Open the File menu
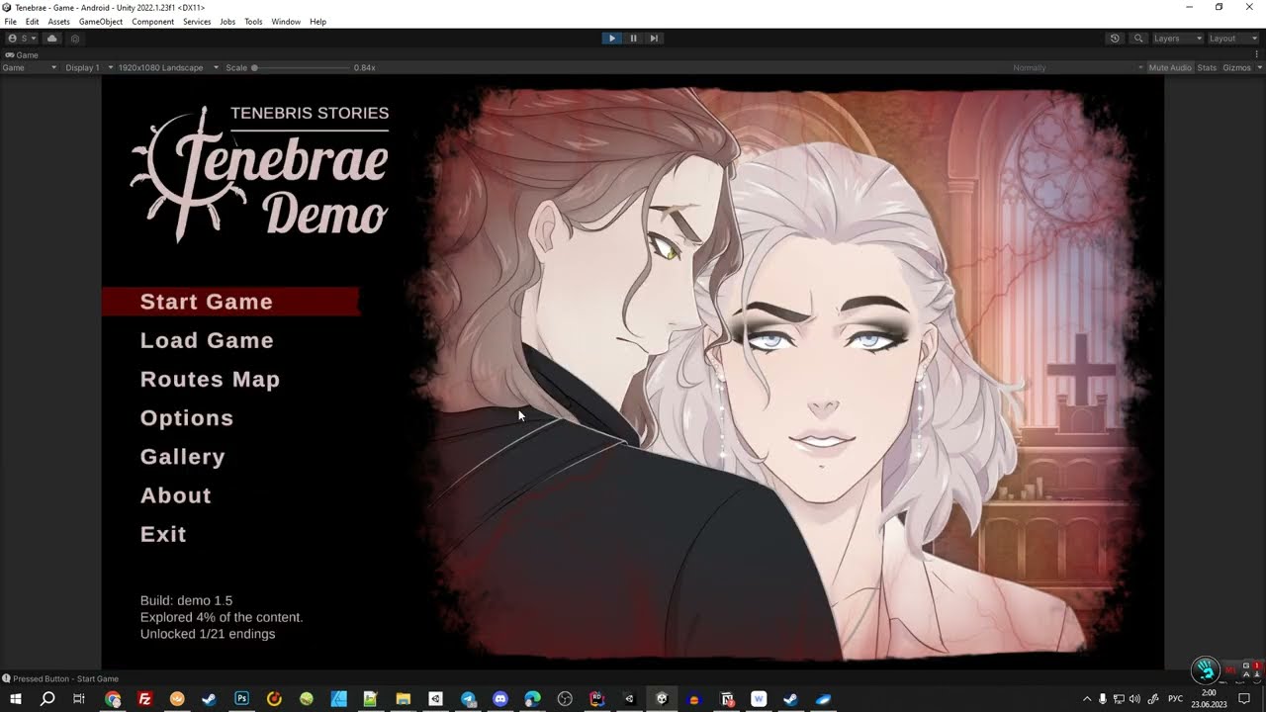This screenshot has height=712, width=1266. coord(11,22)
